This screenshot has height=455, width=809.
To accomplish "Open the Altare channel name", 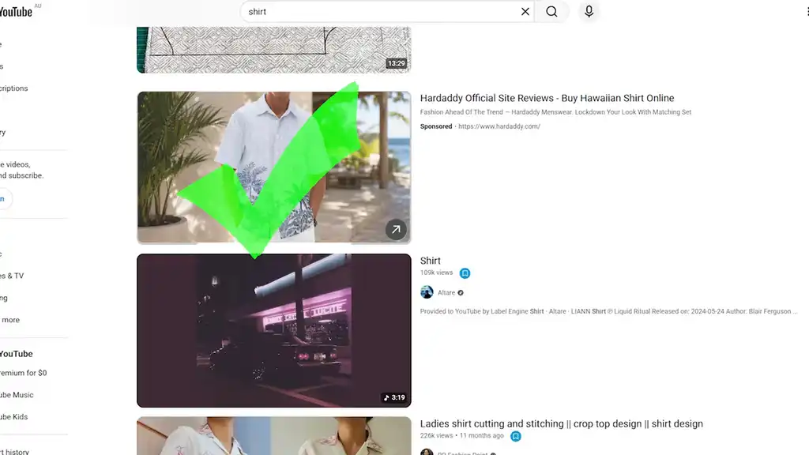I will pos(446,292).
